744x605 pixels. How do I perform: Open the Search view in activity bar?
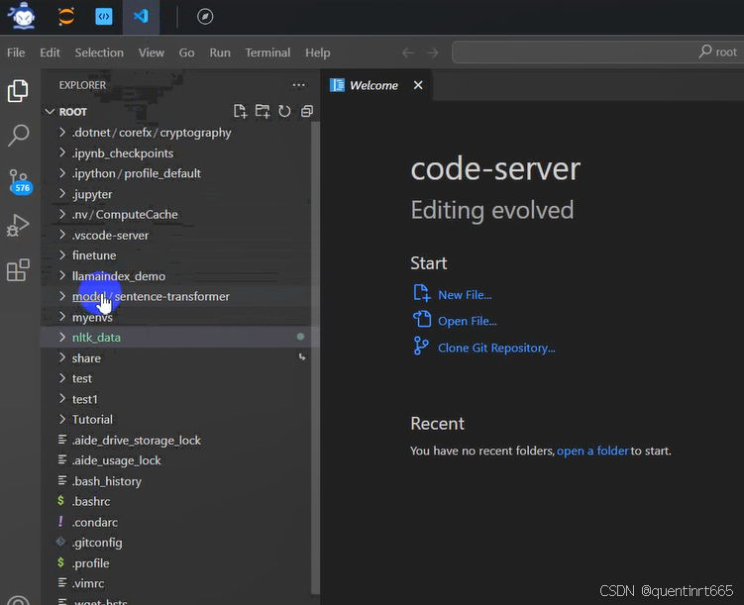(18, 136)
